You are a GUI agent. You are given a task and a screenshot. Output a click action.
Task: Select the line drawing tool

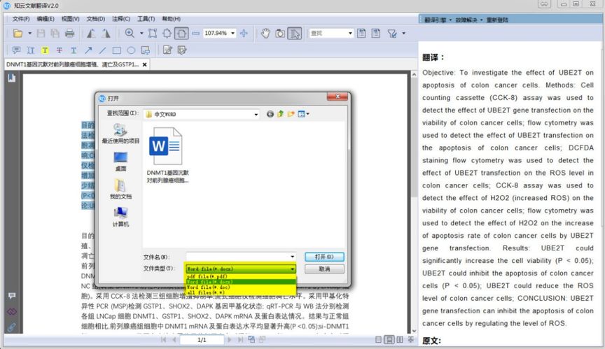[x=102, y=50]
